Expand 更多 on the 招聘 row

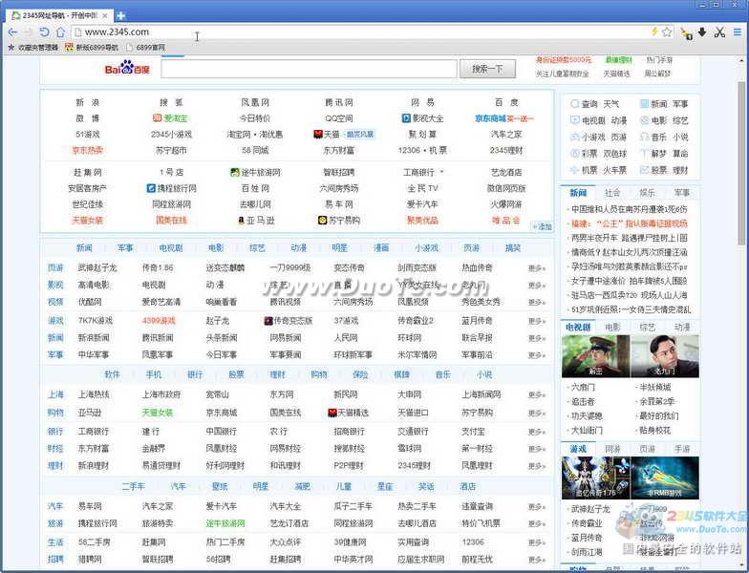pos(537,560)
